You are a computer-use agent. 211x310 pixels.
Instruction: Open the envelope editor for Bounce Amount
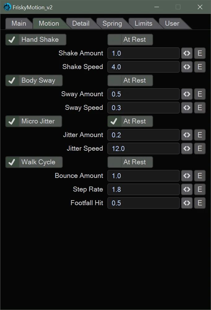tap(200, 176)
